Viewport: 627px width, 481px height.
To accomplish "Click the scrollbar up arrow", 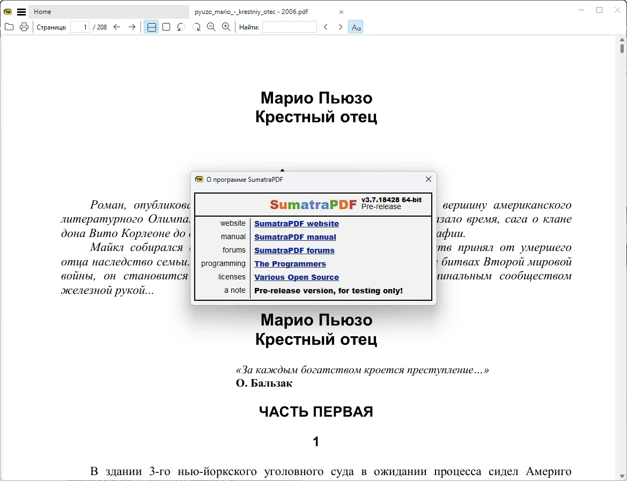I will [622, 40].
